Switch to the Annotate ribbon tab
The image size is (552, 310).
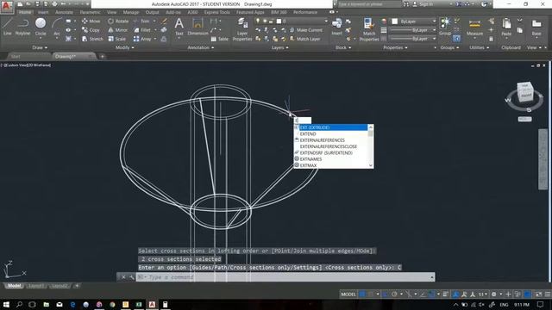[x=64, y=12]
